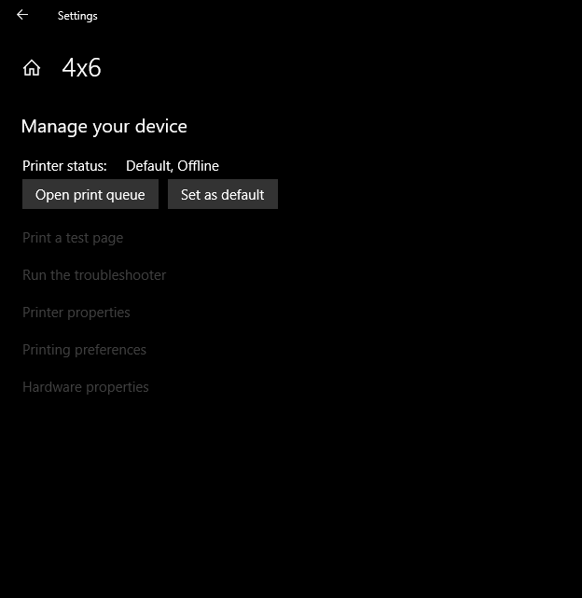The image size is (582, 598).
Task: Open Hardware properties
Action: (x=86, y=387)
